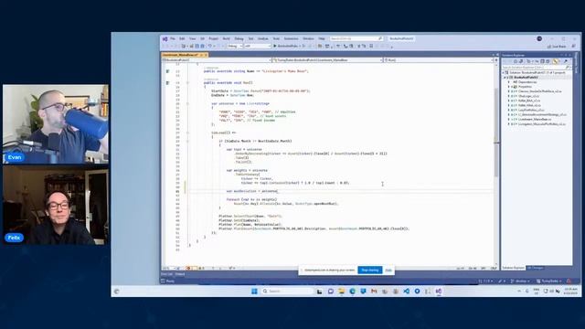Click Solution Explorer collapse all icon
Screen dimensions: 585x329
click(x=542, y=61)
